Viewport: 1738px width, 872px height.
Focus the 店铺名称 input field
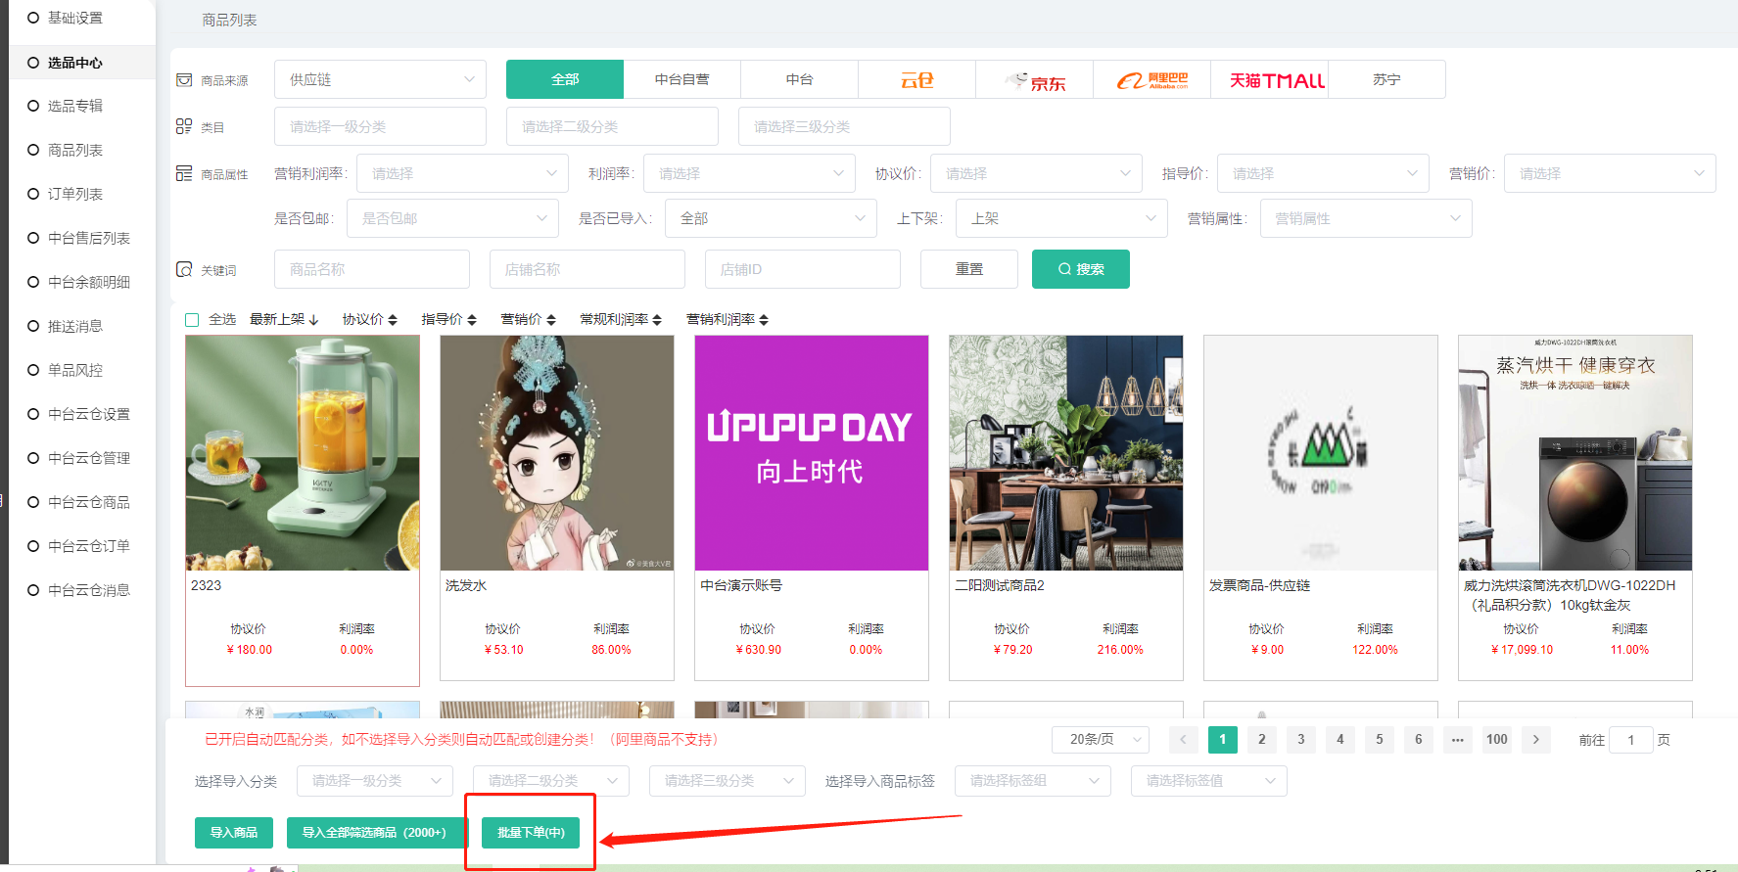pos(587,269)
